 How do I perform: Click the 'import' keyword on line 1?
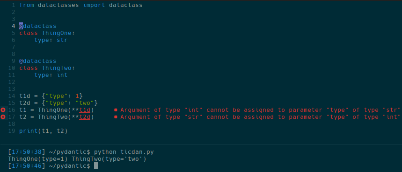tap(94, 5)
